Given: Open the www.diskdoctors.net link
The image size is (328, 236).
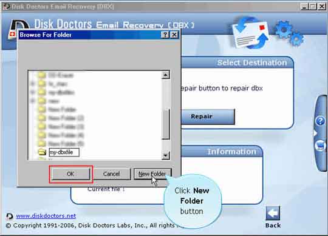Looking at the screenshot, I should coord(46,216).
